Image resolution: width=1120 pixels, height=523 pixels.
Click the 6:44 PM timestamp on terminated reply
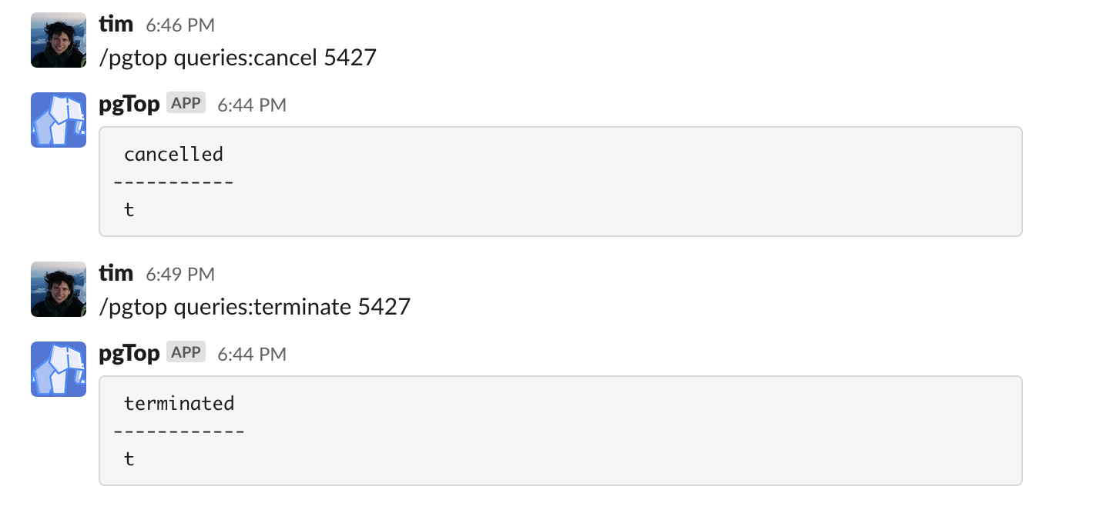pyautogui.click(x=252, y=355)
